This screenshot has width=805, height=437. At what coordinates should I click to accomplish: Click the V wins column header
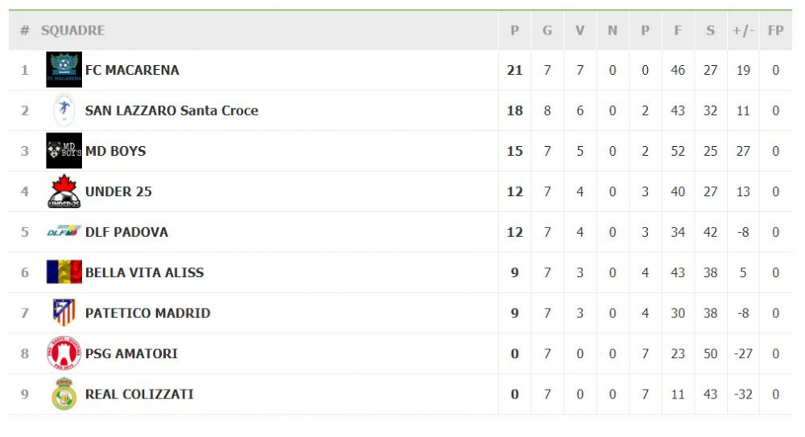(580, 31)
